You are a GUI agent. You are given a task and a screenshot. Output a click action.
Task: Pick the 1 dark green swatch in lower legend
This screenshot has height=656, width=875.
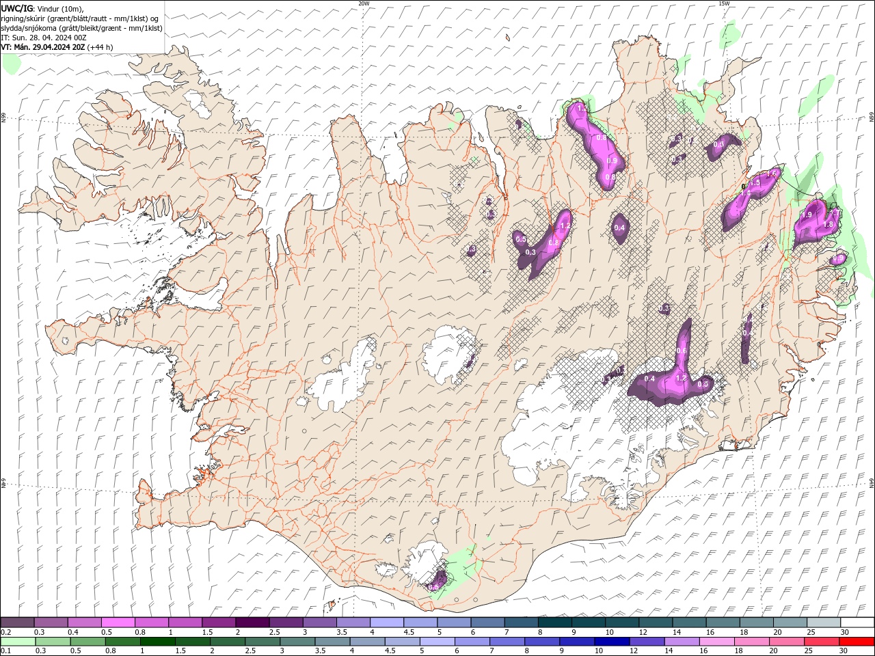158,642
